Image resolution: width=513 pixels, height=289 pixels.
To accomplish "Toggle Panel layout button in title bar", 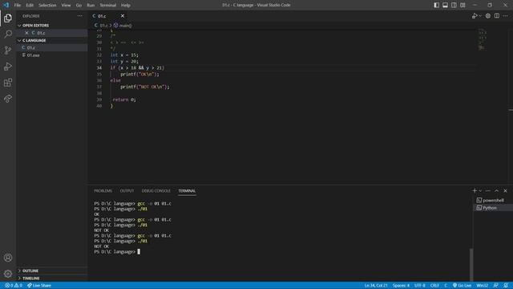I will (446, 5).
